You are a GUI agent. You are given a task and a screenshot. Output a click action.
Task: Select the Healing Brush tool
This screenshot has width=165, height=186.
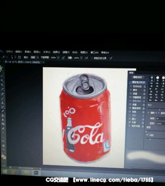[x=3, y=94]
